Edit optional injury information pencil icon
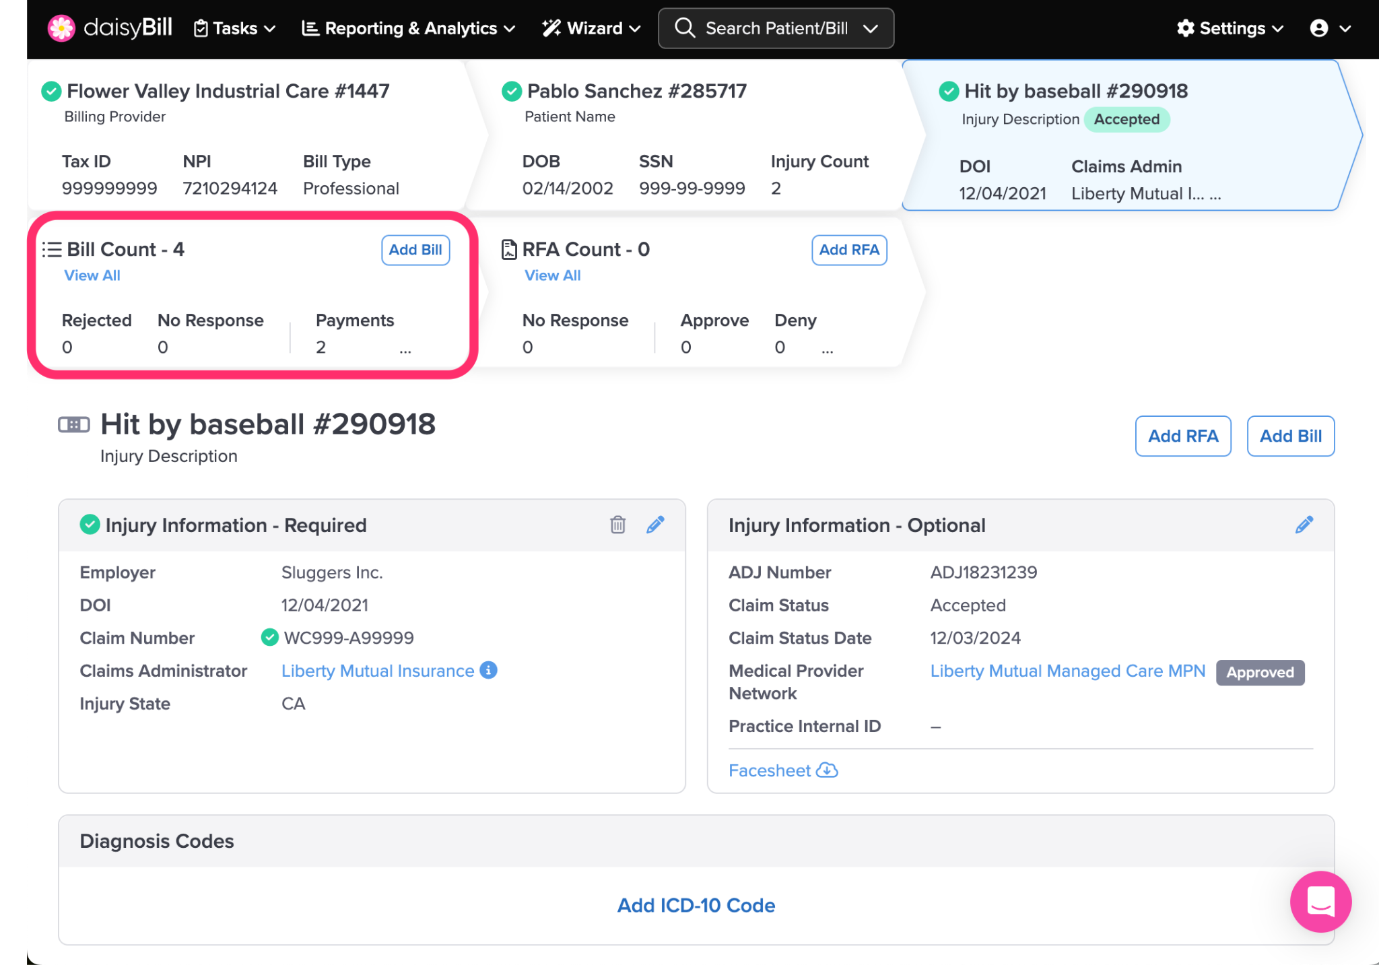 coord(1304,525)
